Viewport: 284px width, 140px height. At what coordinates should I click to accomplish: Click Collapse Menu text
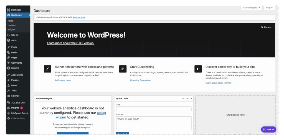coord(18,118)
